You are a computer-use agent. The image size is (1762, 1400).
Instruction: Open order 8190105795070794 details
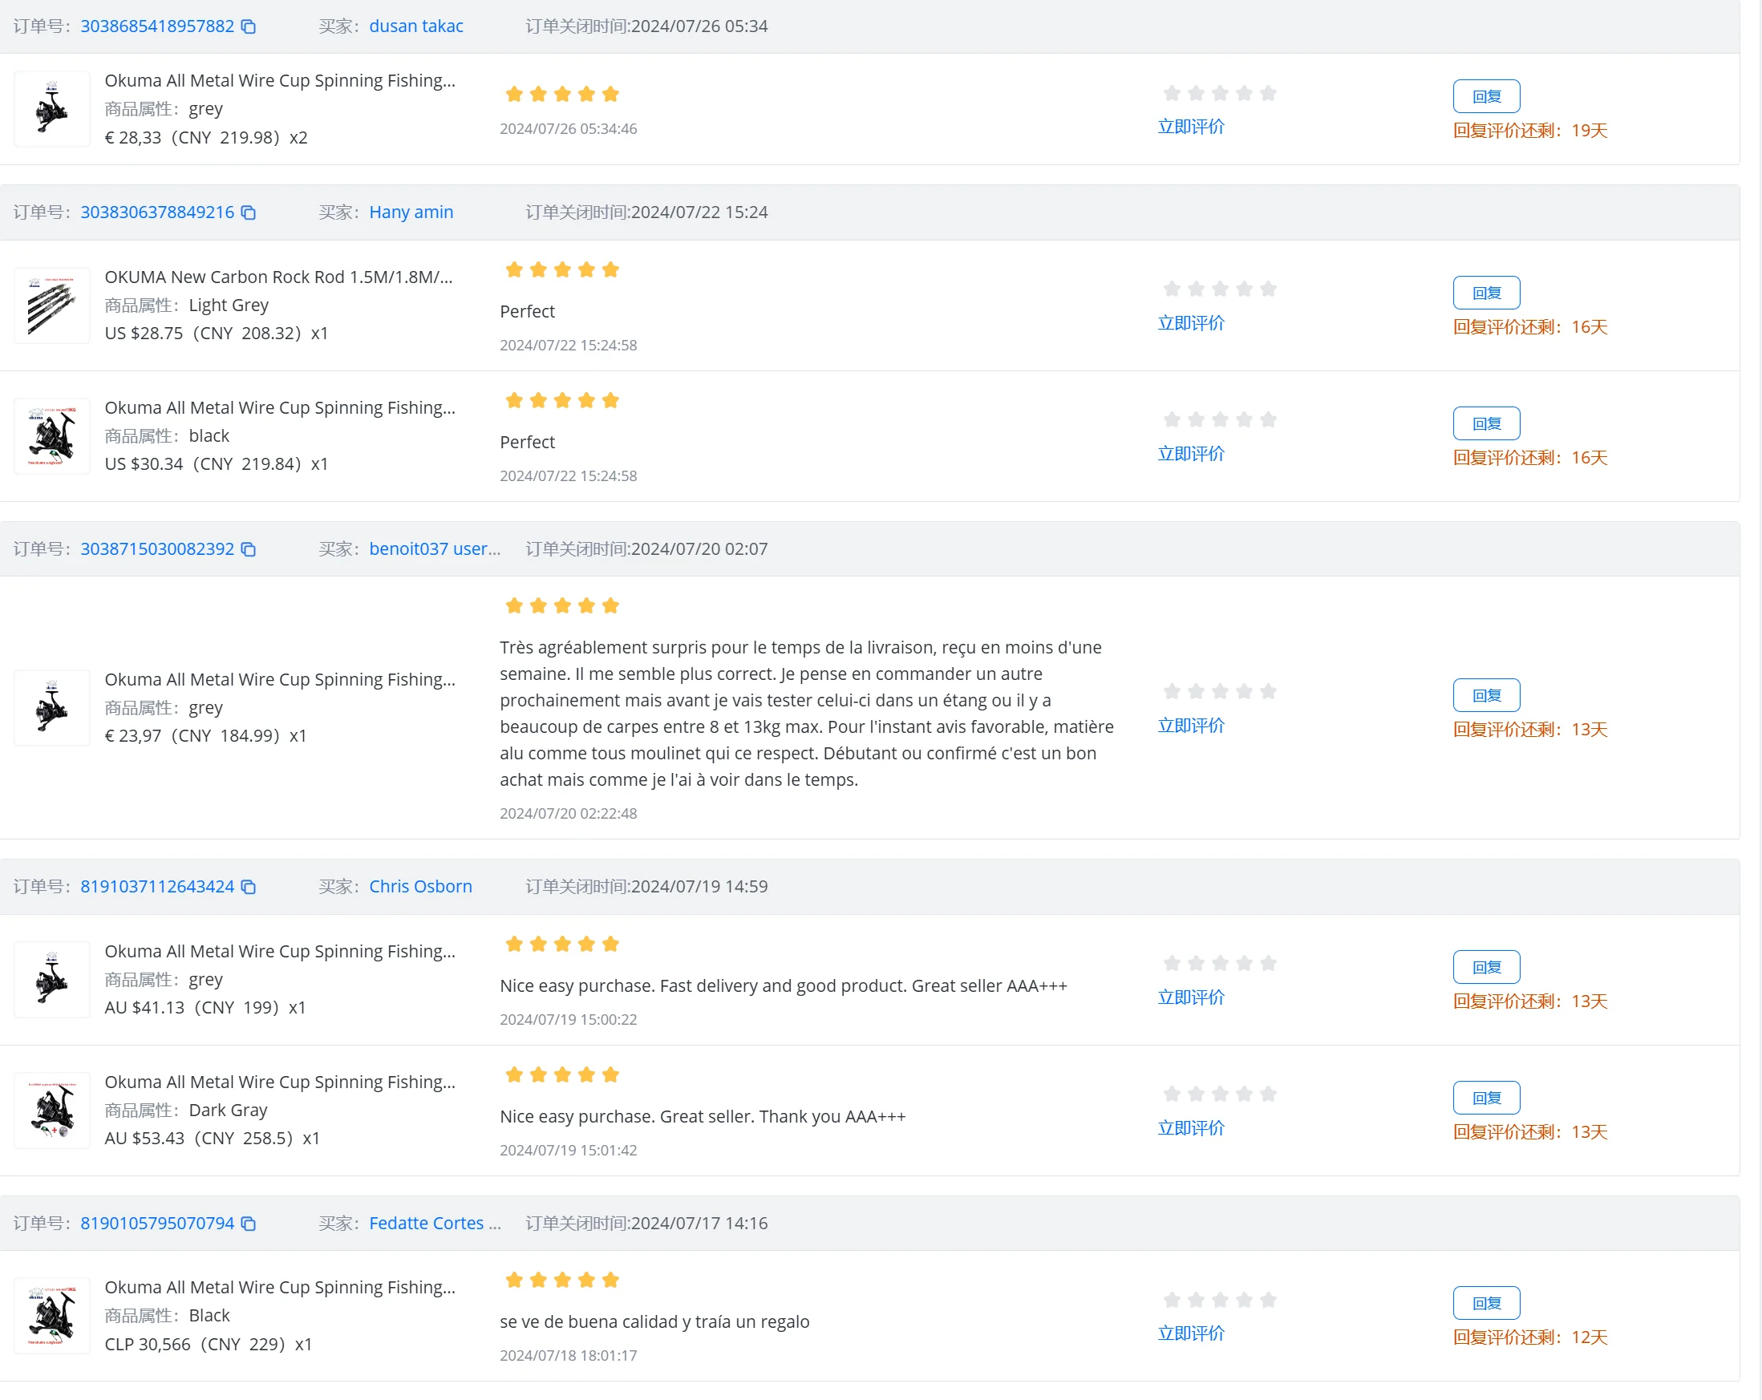pyautogui.click(x=157, y=1224)
